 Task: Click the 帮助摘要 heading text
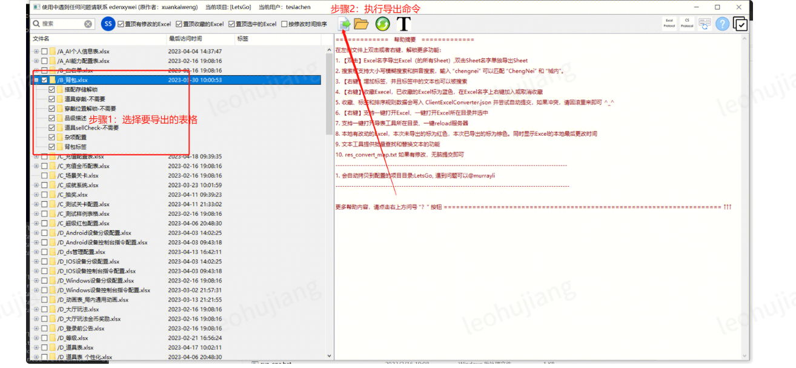coord(404,40)
